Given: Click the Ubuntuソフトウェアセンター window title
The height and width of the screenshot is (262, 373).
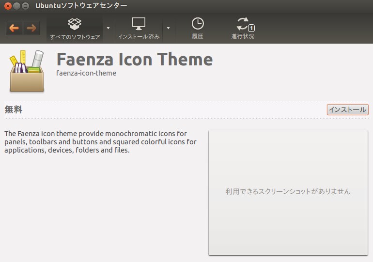Looking at the screenshot, I should (x=81, y=6).
